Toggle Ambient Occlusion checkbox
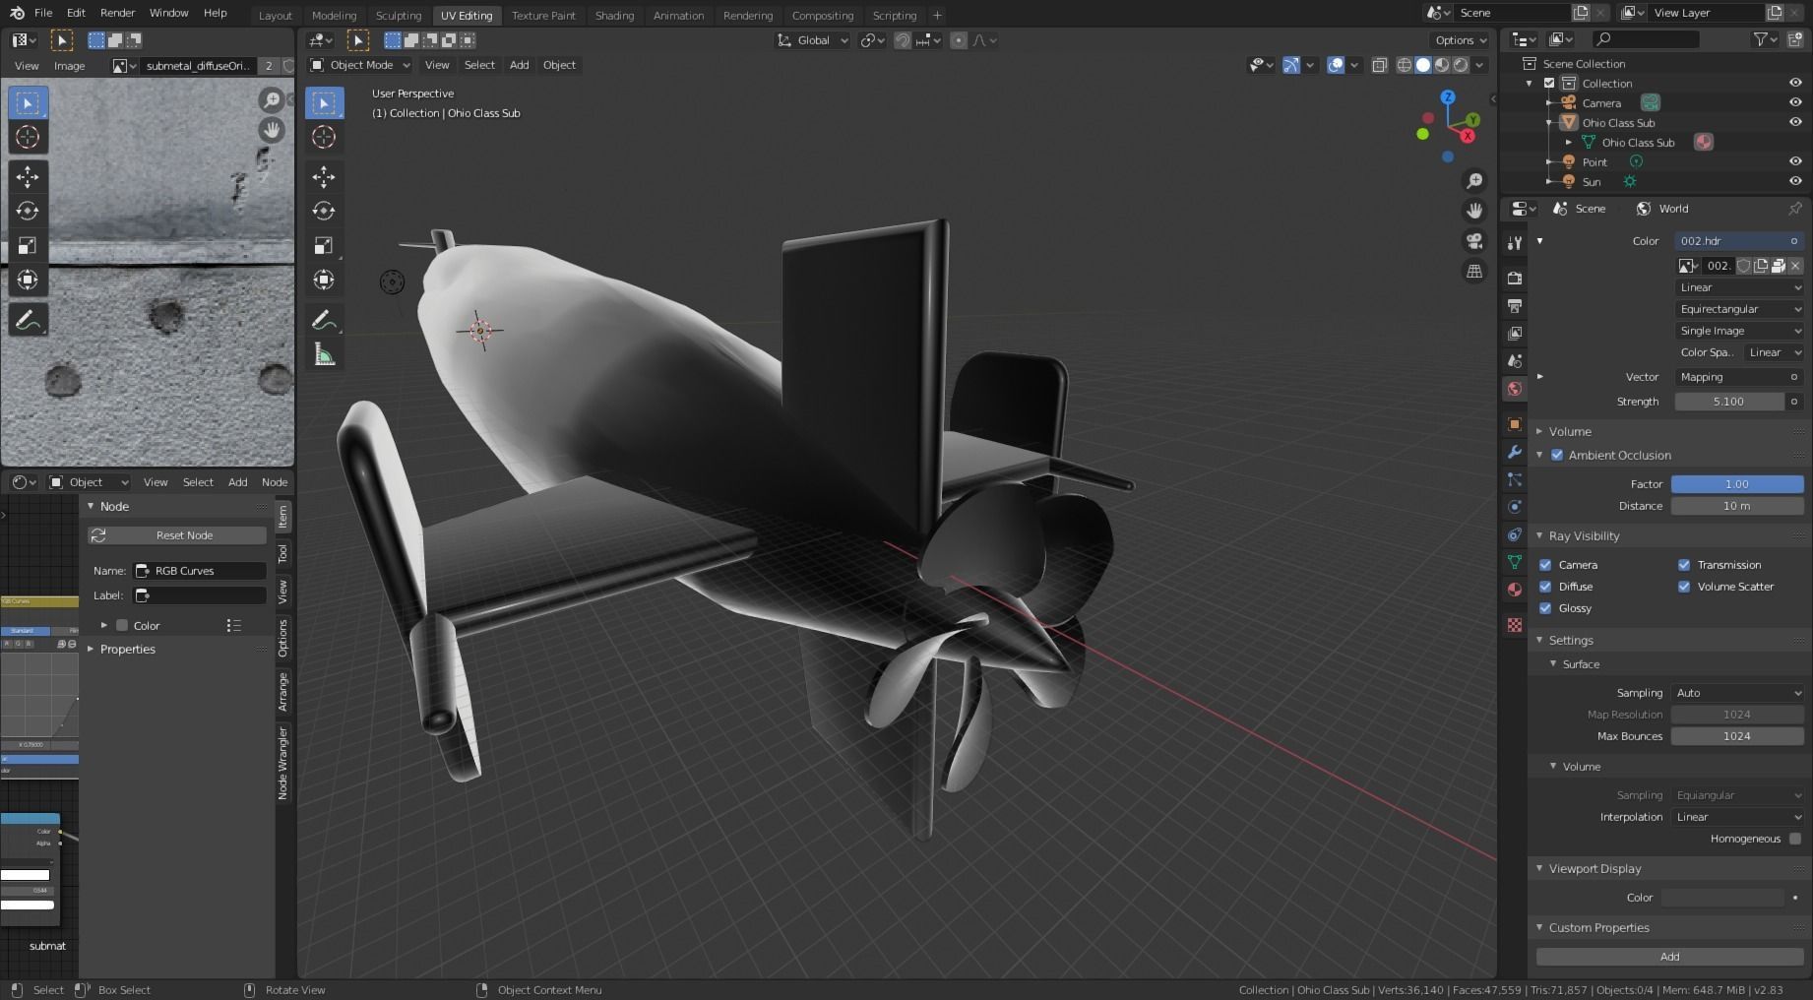This screenshot has width=1813, height=1000. pos(1557,455)
